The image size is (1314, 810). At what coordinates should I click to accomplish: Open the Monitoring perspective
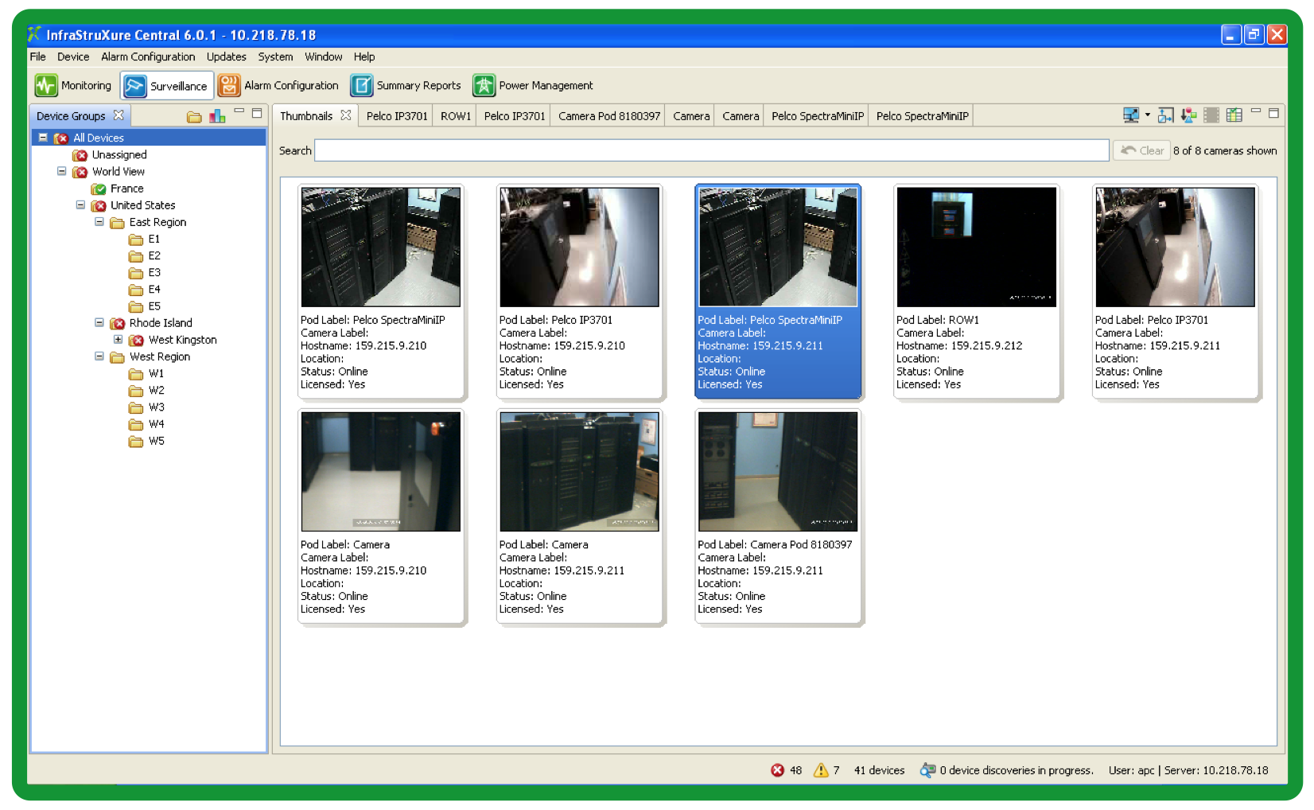pyautogui.click(x=73, y=85)
